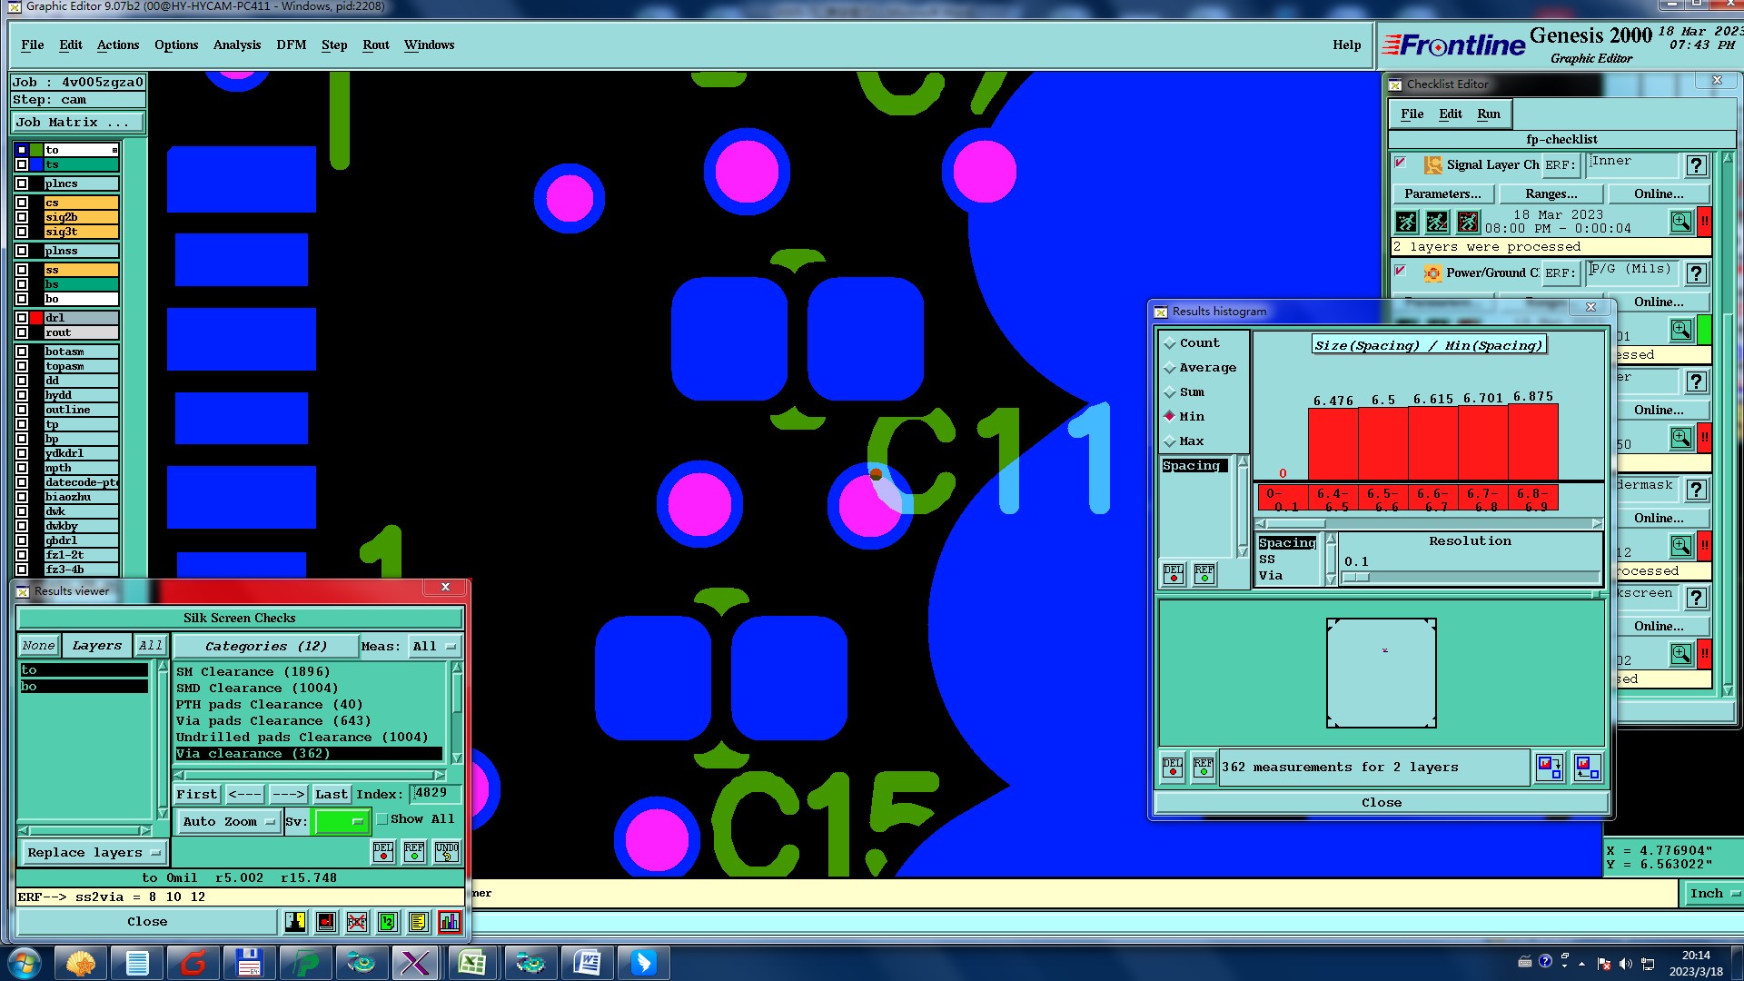1744x981 pixels.
Task: Select the Count radio option in histogram
Action: [1170, 343]
